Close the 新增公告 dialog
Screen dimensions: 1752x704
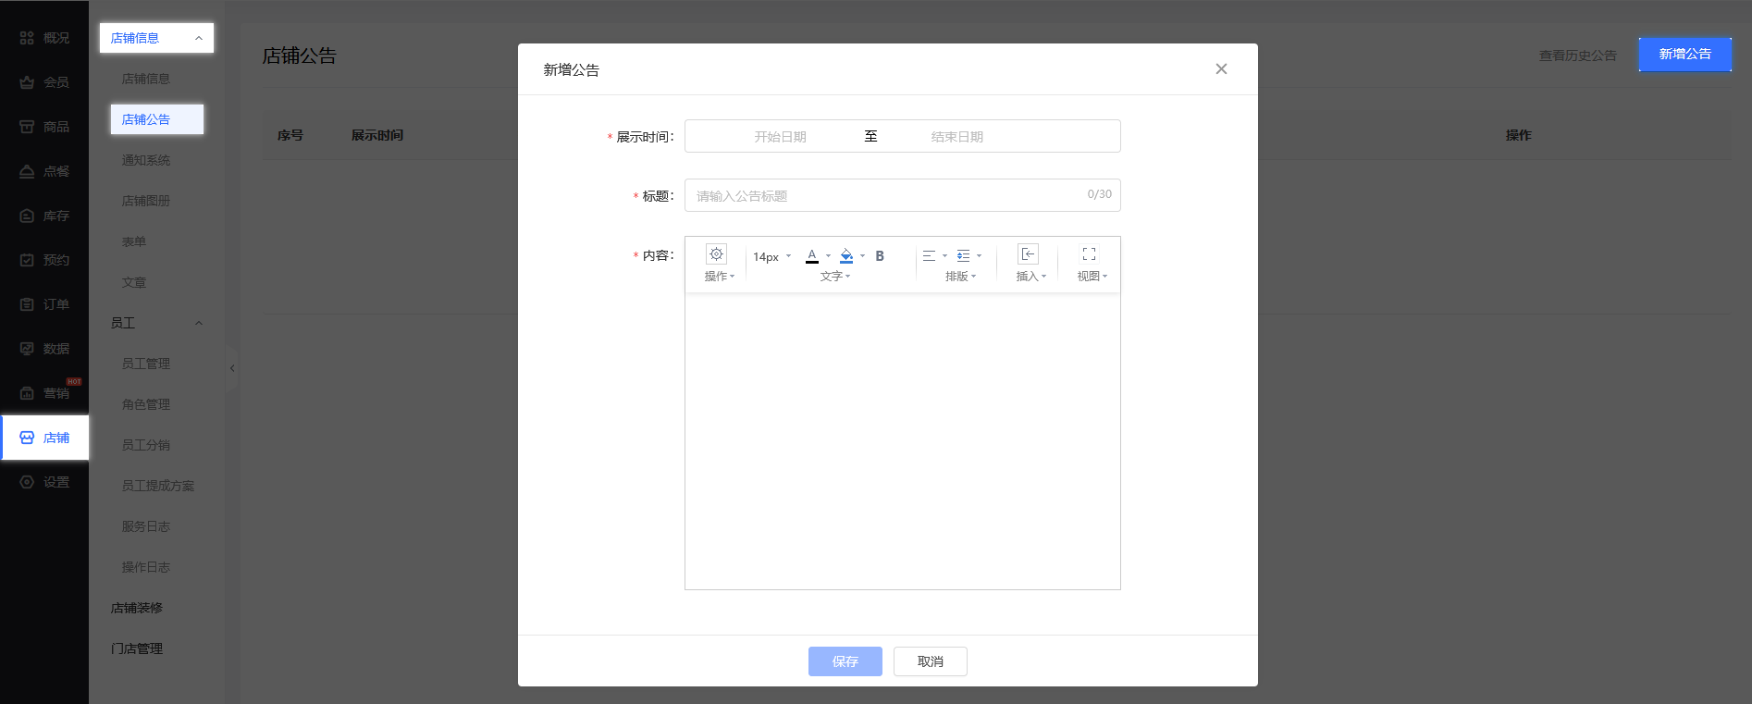(1221, 69)
